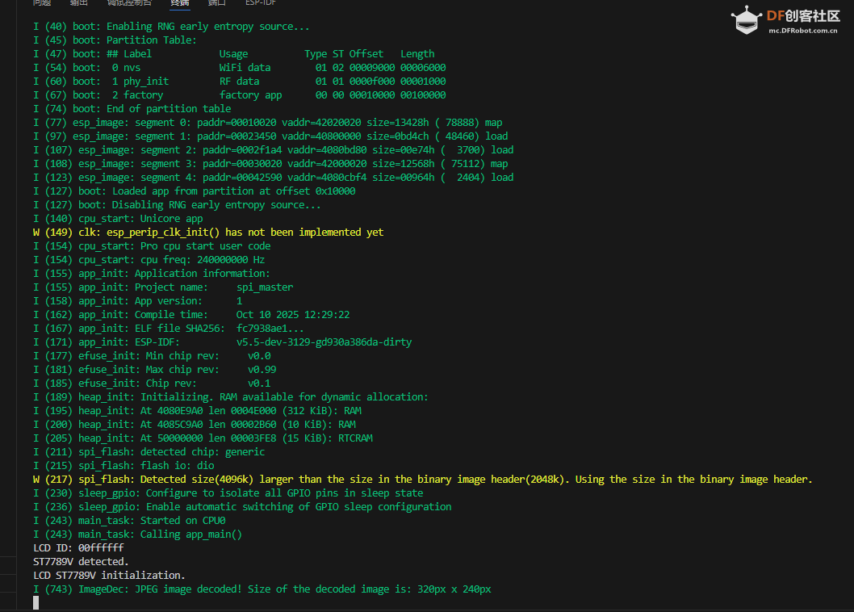
Task: Click the 'JPEG image decoded!' log line
Action: [262, 589]
